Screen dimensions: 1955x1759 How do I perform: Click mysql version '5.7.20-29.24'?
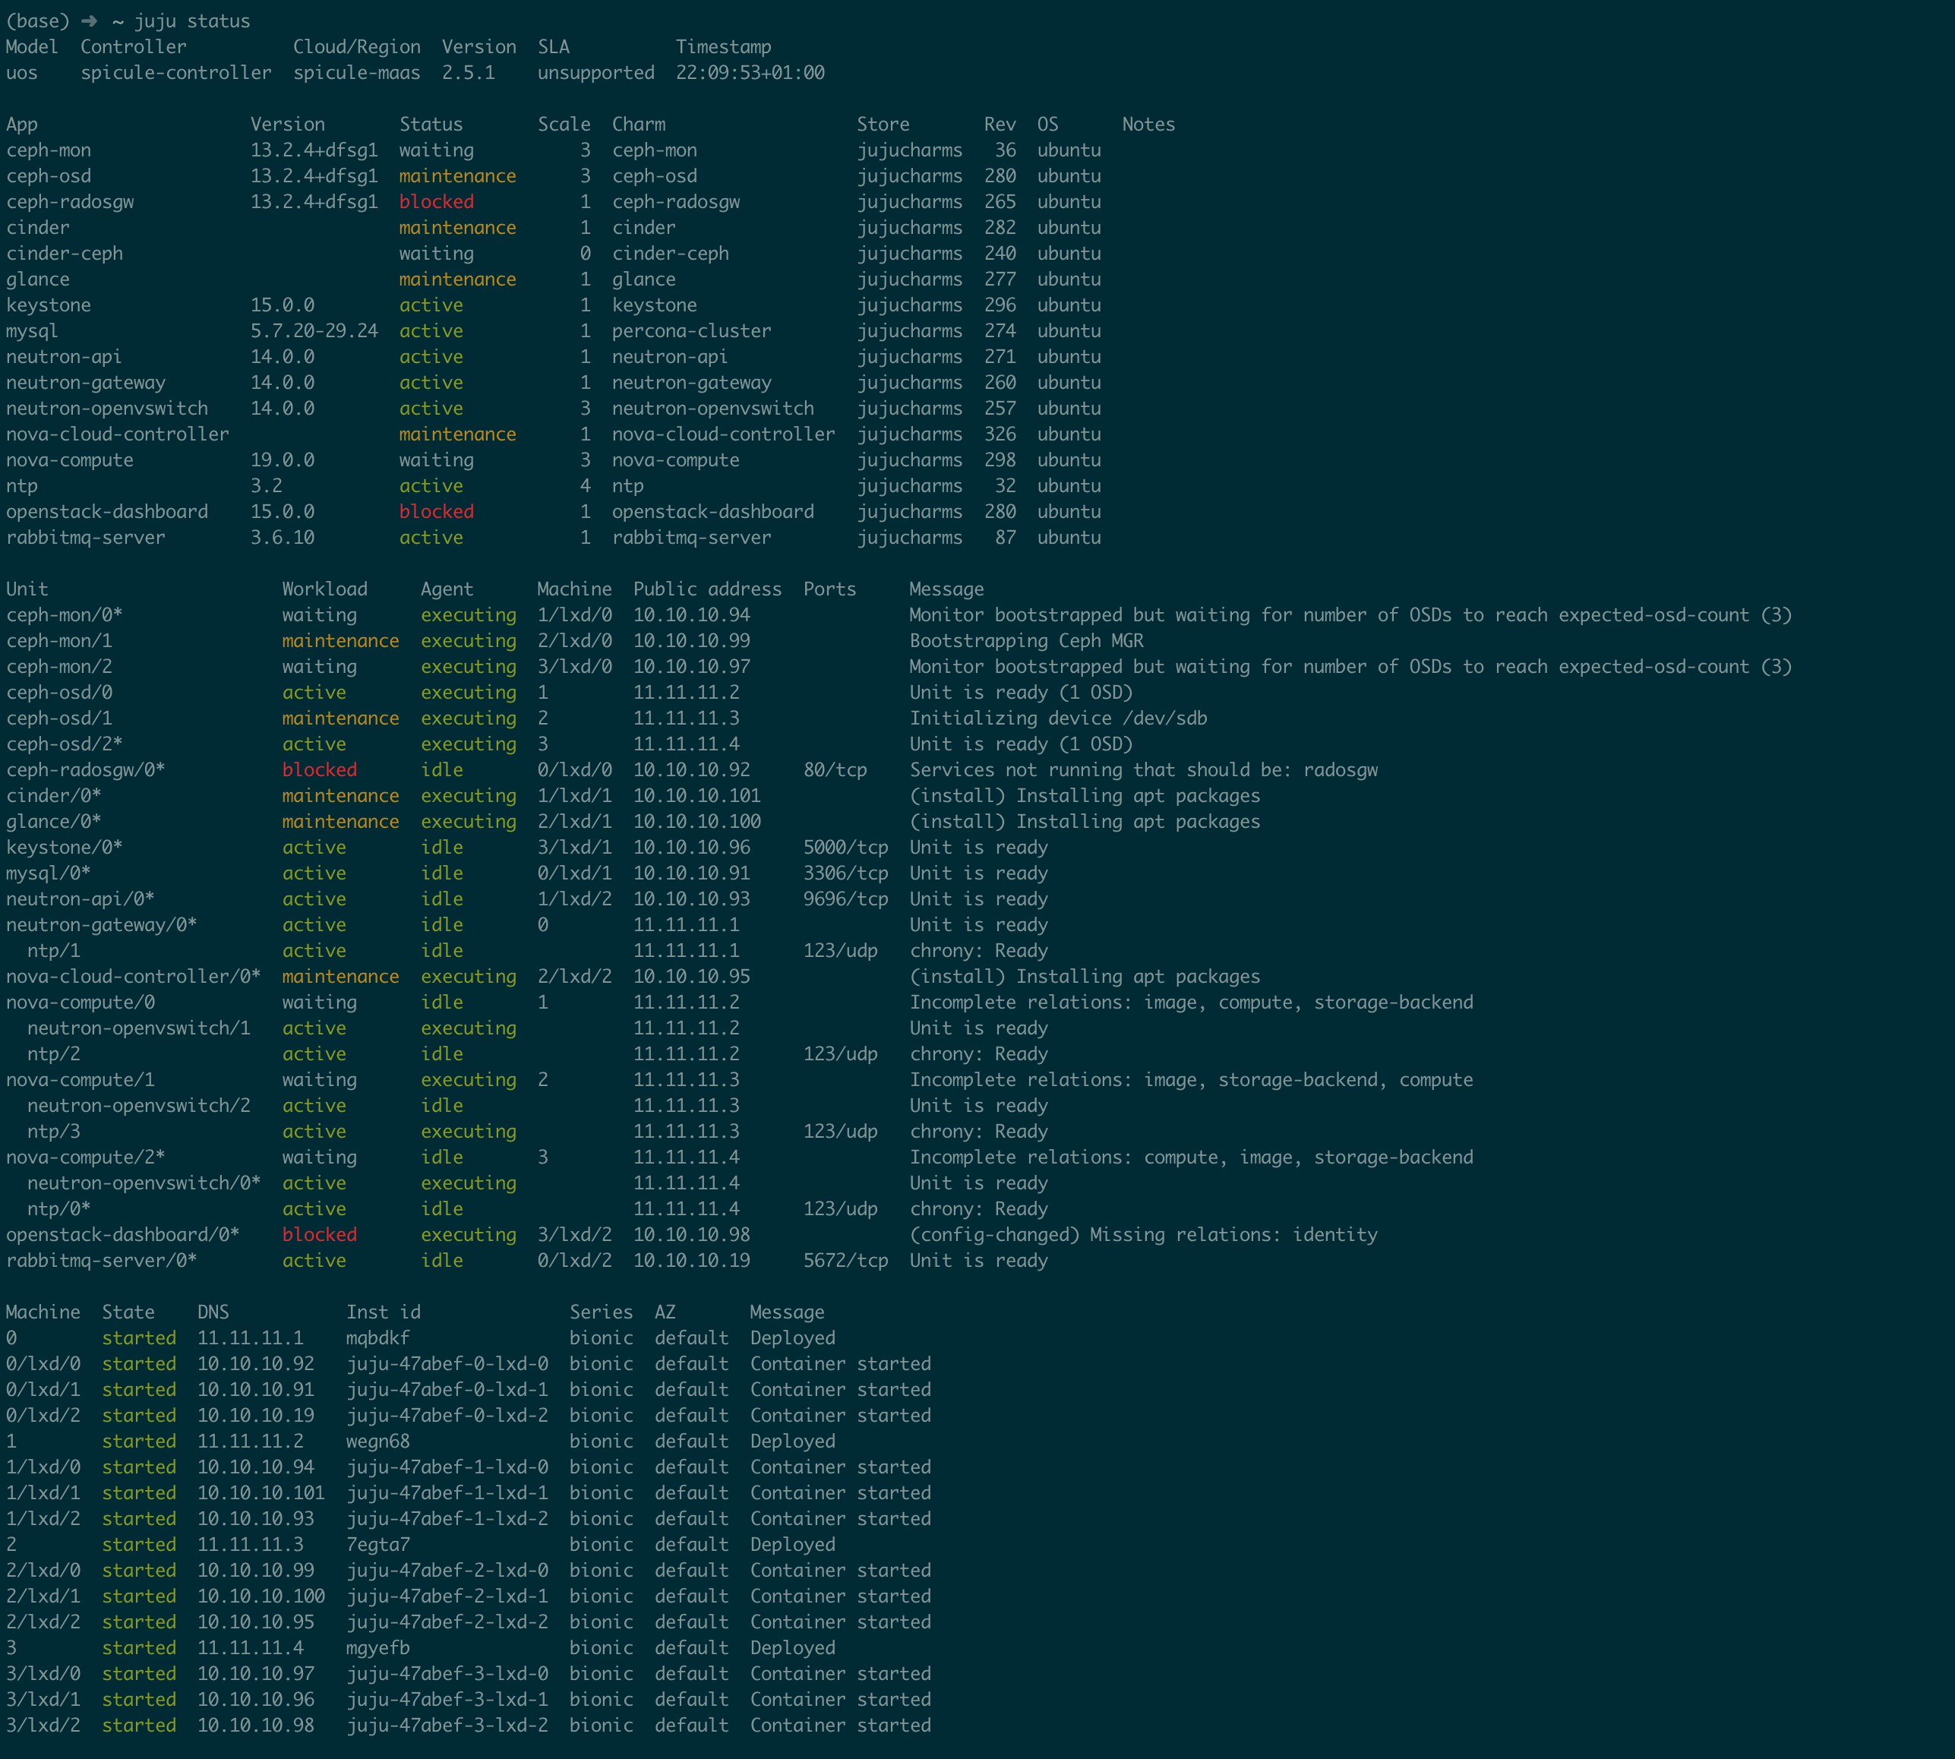(x=314, y=330)
